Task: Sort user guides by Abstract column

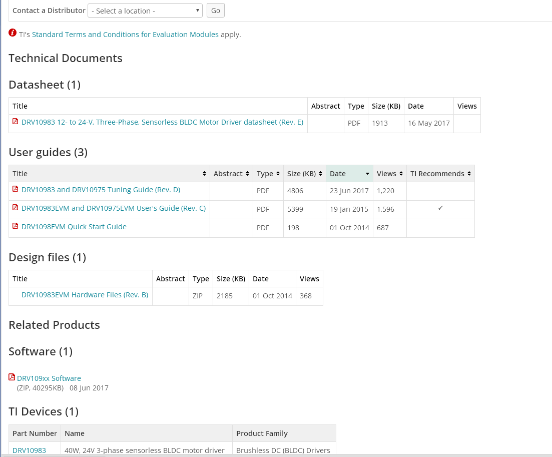Action: (x=231, y=174)
